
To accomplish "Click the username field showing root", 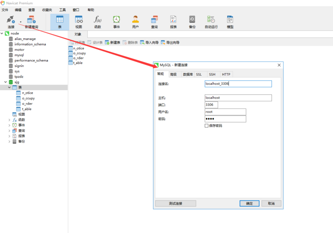I will point(225,112).
